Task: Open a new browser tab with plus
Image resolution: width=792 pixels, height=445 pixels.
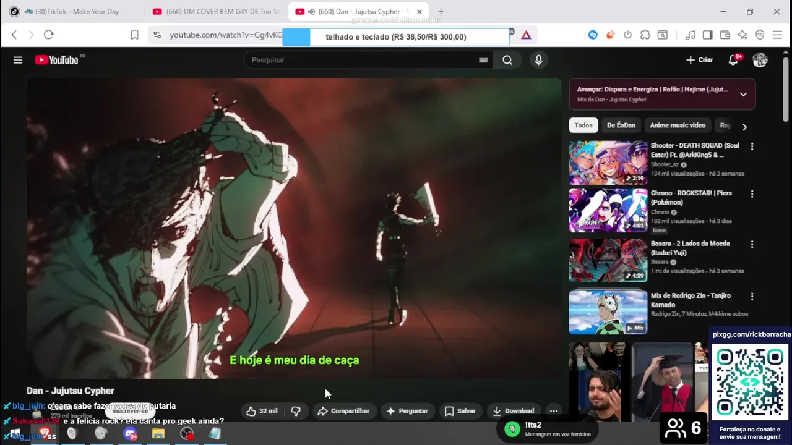Action: coord(441,11)
